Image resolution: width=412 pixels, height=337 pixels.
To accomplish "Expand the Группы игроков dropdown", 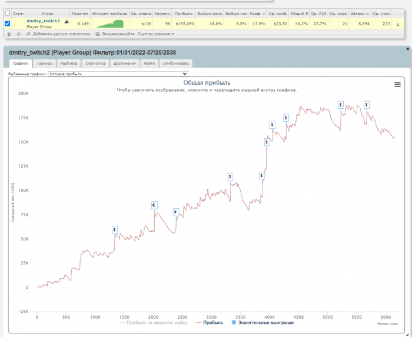I will pos(156,34).
